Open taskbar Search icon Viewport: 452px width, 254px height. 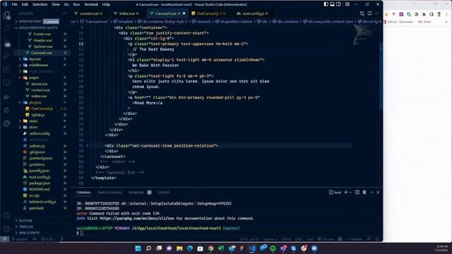pos(148,248)
